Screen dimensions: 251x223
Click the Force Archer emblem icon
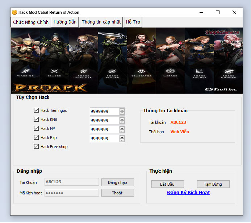[199, 71]
